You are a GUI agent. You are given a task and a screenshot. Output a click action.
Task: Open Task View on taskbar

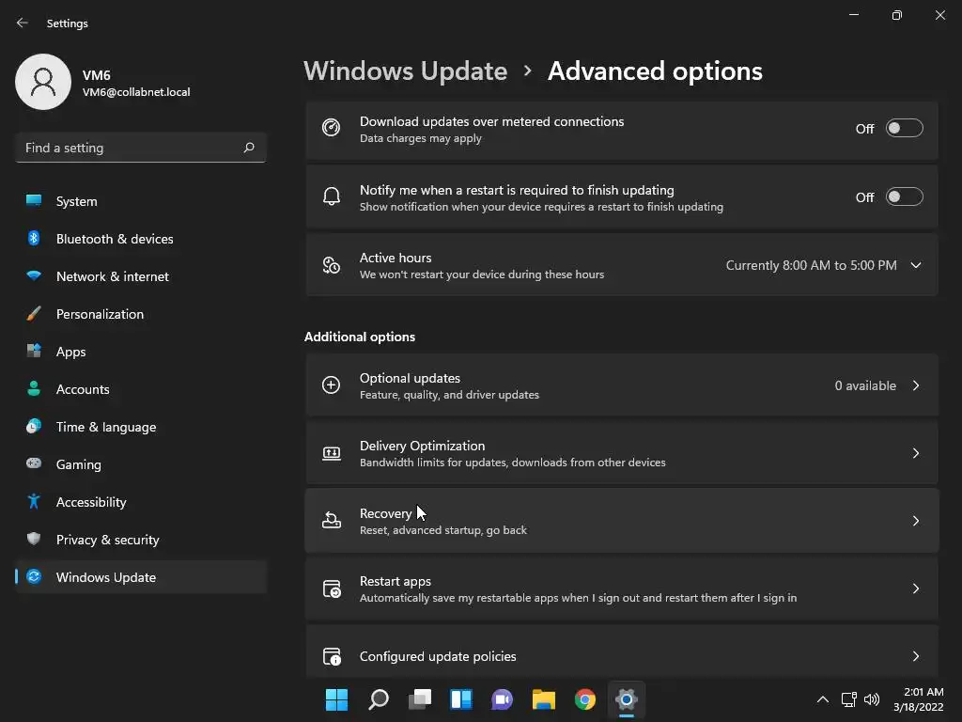tap(420, 699)
